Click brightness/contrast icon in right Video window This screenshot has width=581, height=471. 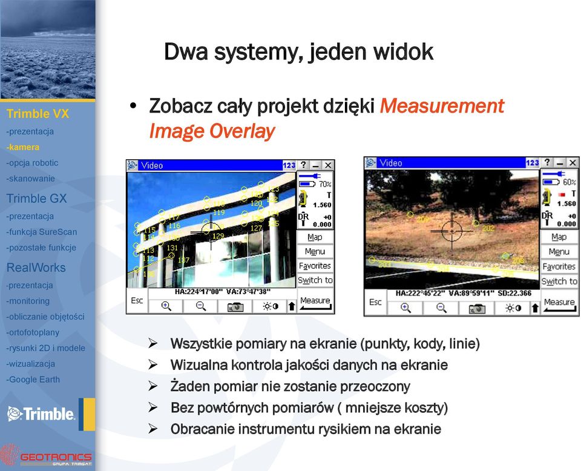tap(513, 308)
